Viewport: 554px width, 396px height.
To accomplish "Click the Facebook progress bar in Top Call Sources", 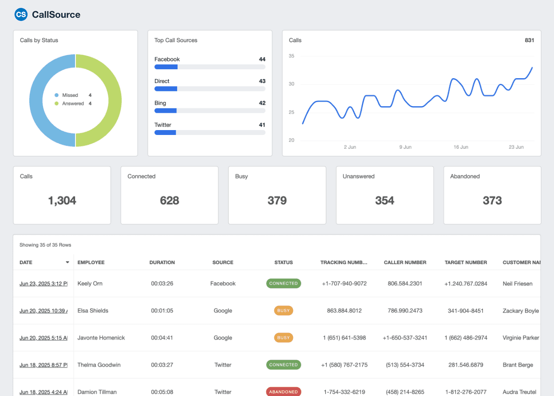I will tap(210, 67).
